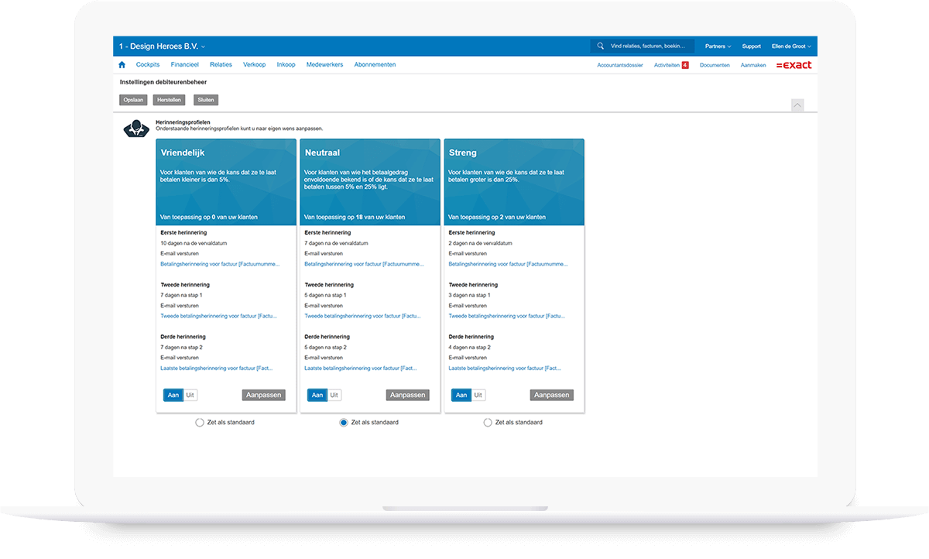The image size is (929, 559).
Task: Open the Relaties menu
Action: 221,65
